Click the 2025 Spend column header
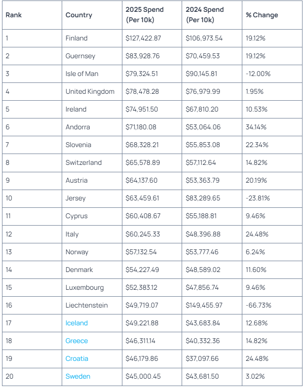 point(144,15)
